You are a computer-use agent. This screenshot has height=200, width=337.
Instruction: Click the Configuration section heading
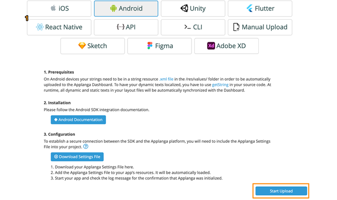coord(59,134)
